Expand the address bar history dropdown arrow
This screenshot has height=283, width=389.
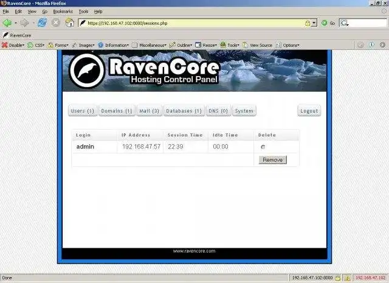pyautogui.click(x=314, y=23)
